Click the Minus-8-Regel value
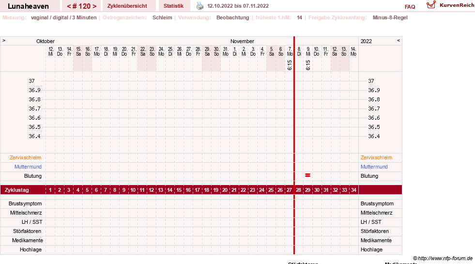The width and height of the screenshot is (475, 264). coord(390,17)
